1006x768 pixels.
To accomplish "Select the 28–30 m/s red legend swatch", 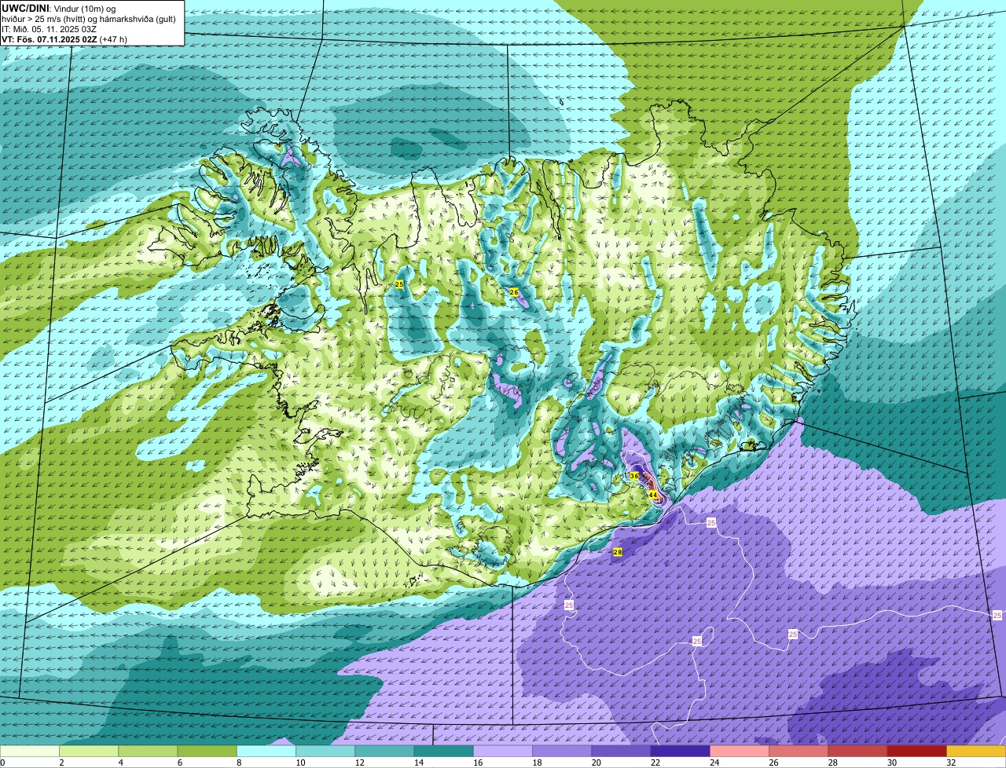I will point(858,751).
